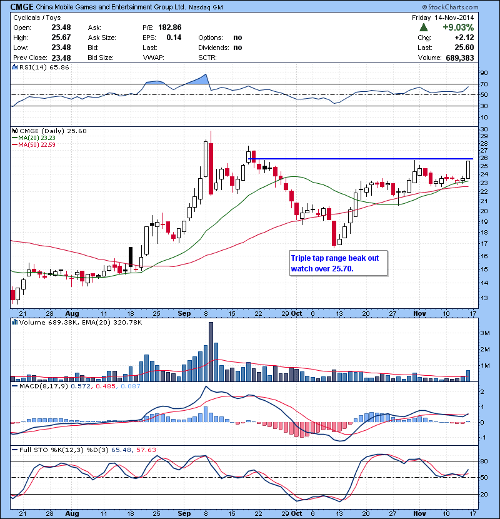The image size is (500, 519).
Task: Click the Options value 'no'
Action: pyautogui.click(x=237, y=38)
